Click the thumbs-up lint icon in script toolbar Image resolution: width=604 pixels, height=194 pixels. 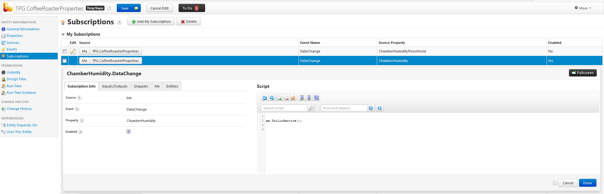tap(293, 98)
